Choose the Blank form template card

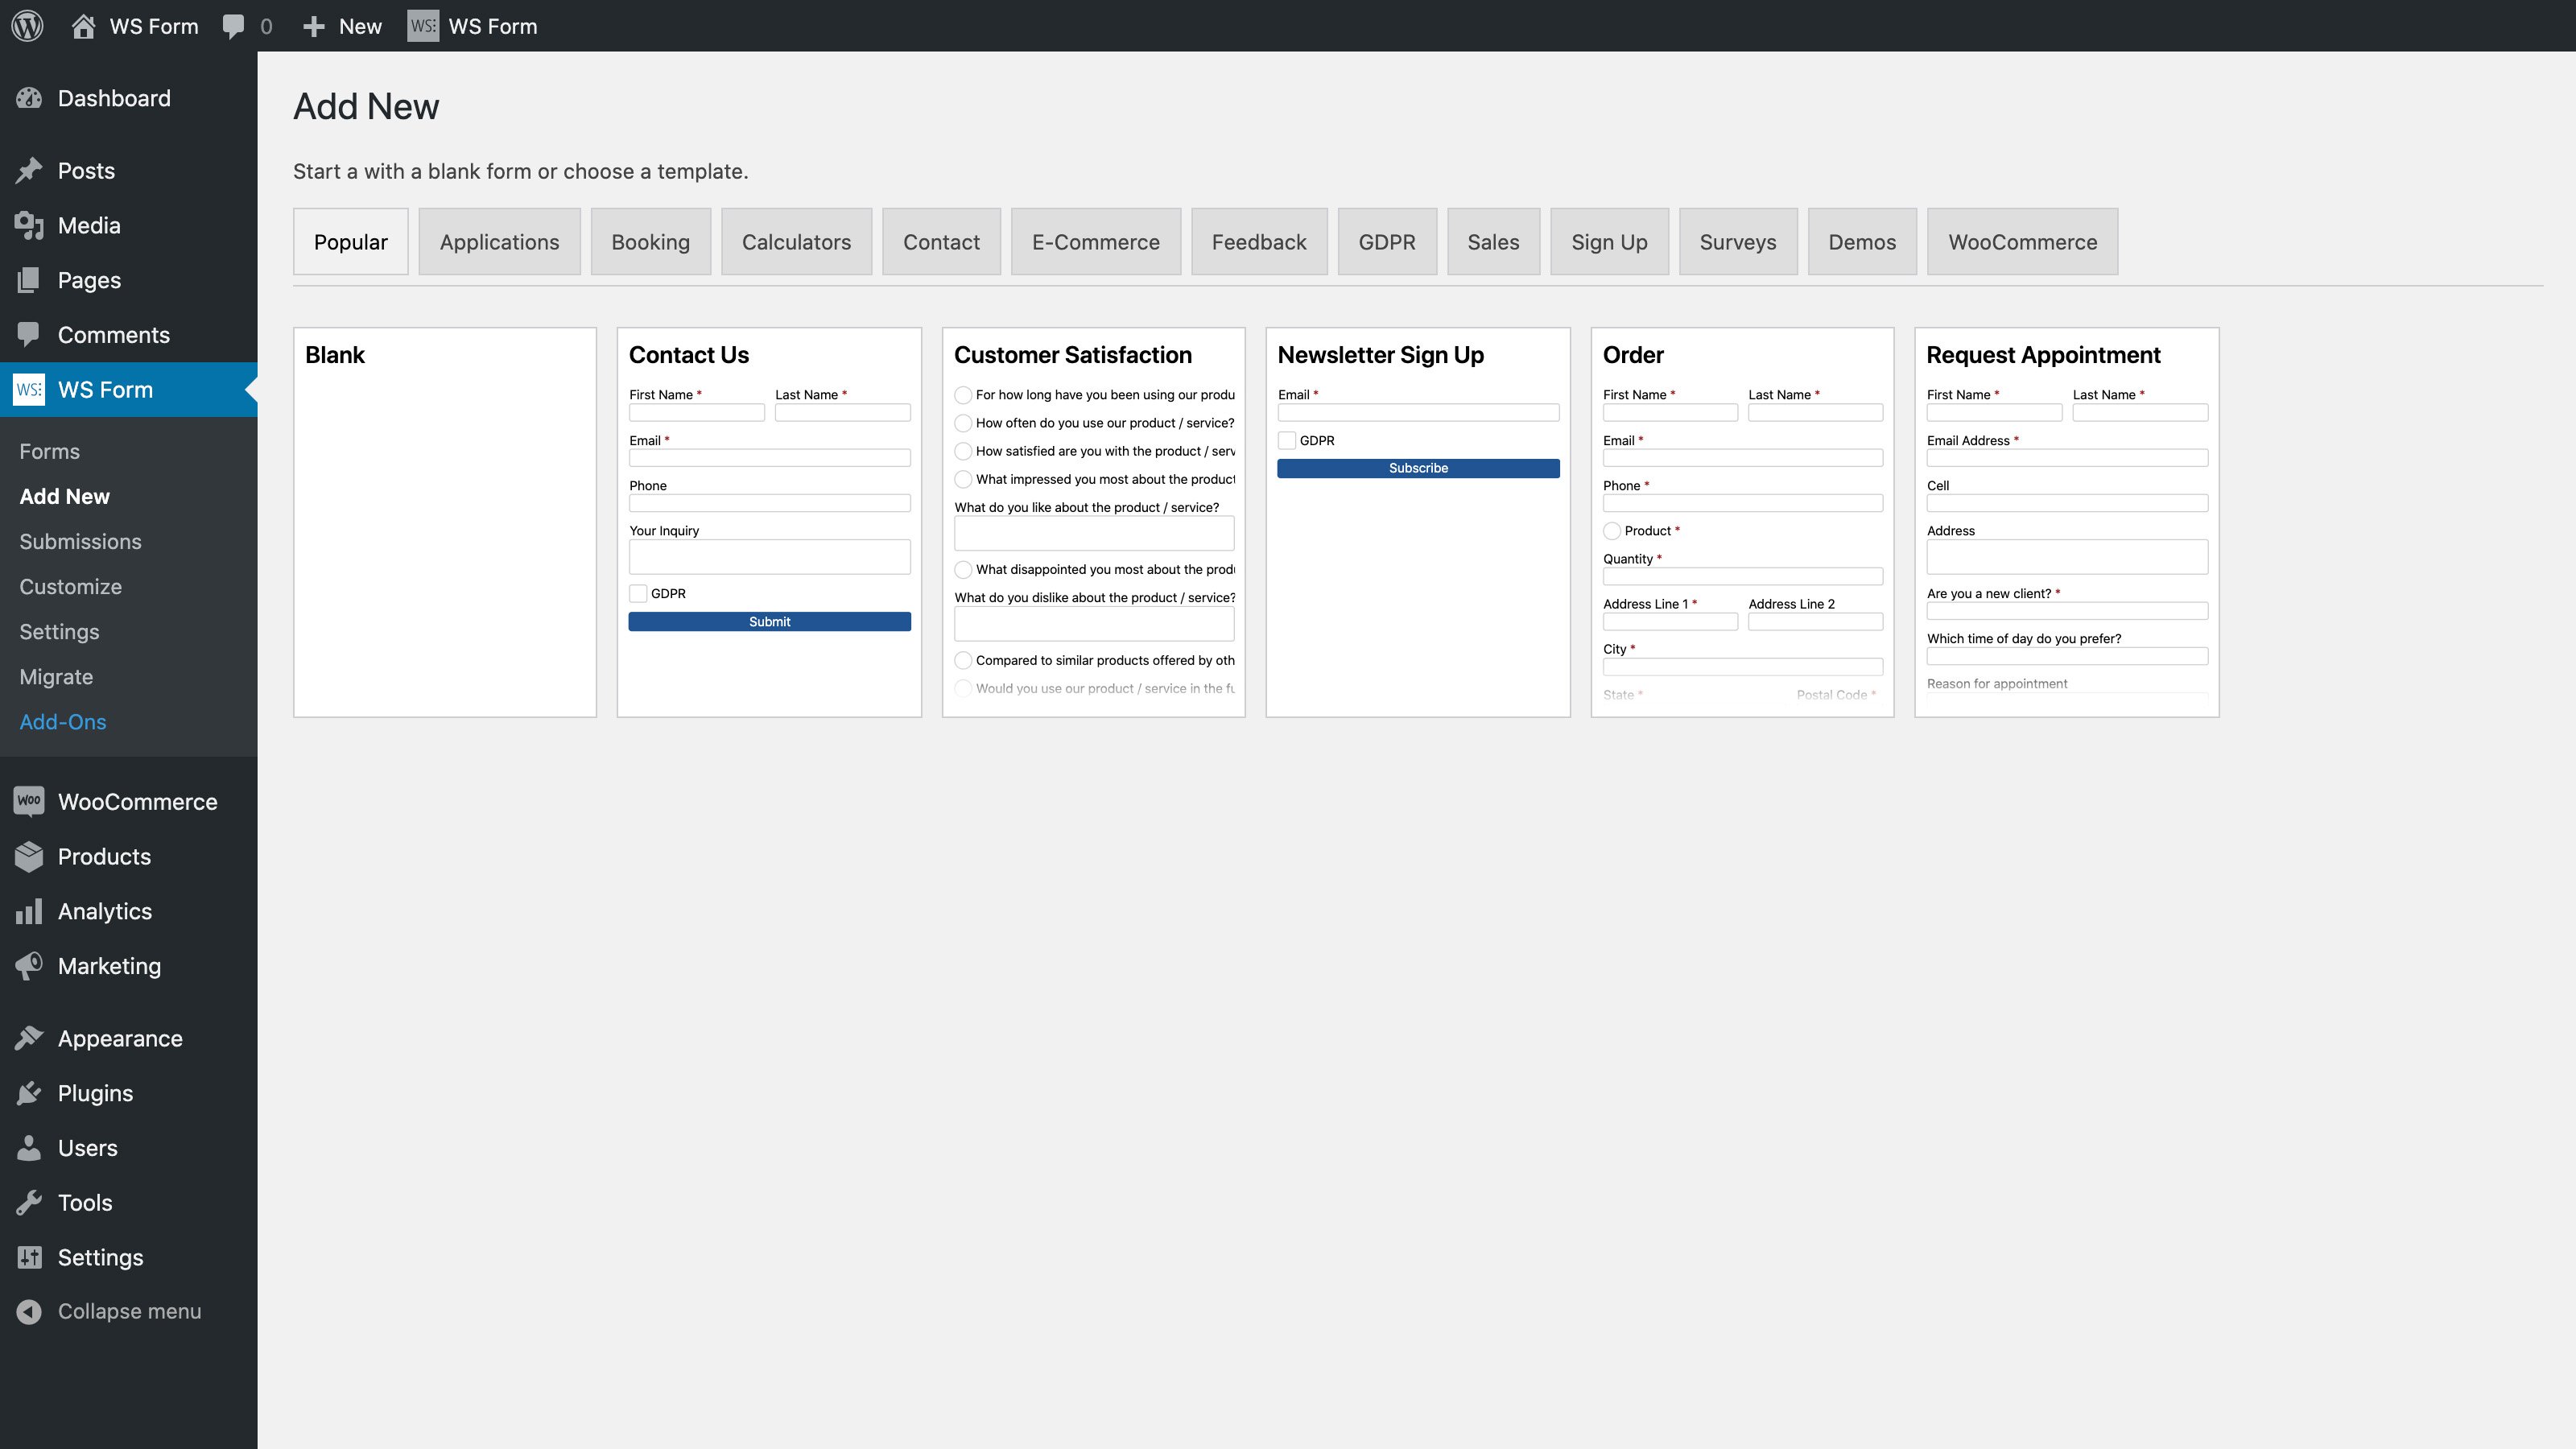[x=445, y=522]
